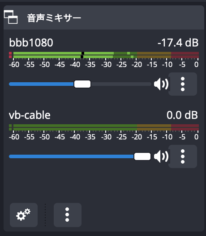Screen dimensions: 206x236
Task: Click the bbb1080 volume slider handle
Action: (x=82, y=84)
